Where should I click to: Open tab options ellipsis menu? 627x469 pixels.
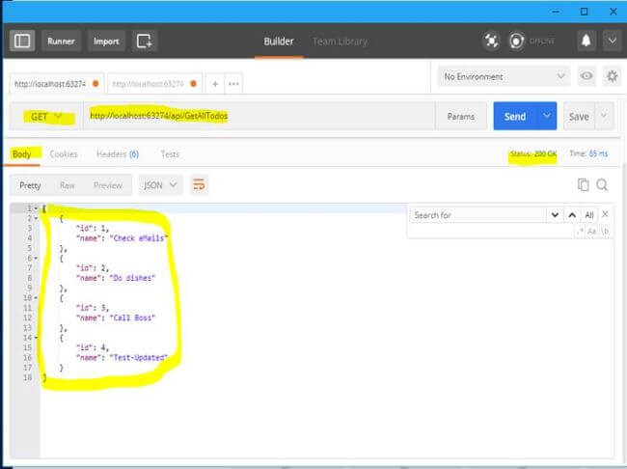pyautogui.click(x=233, y=84)
